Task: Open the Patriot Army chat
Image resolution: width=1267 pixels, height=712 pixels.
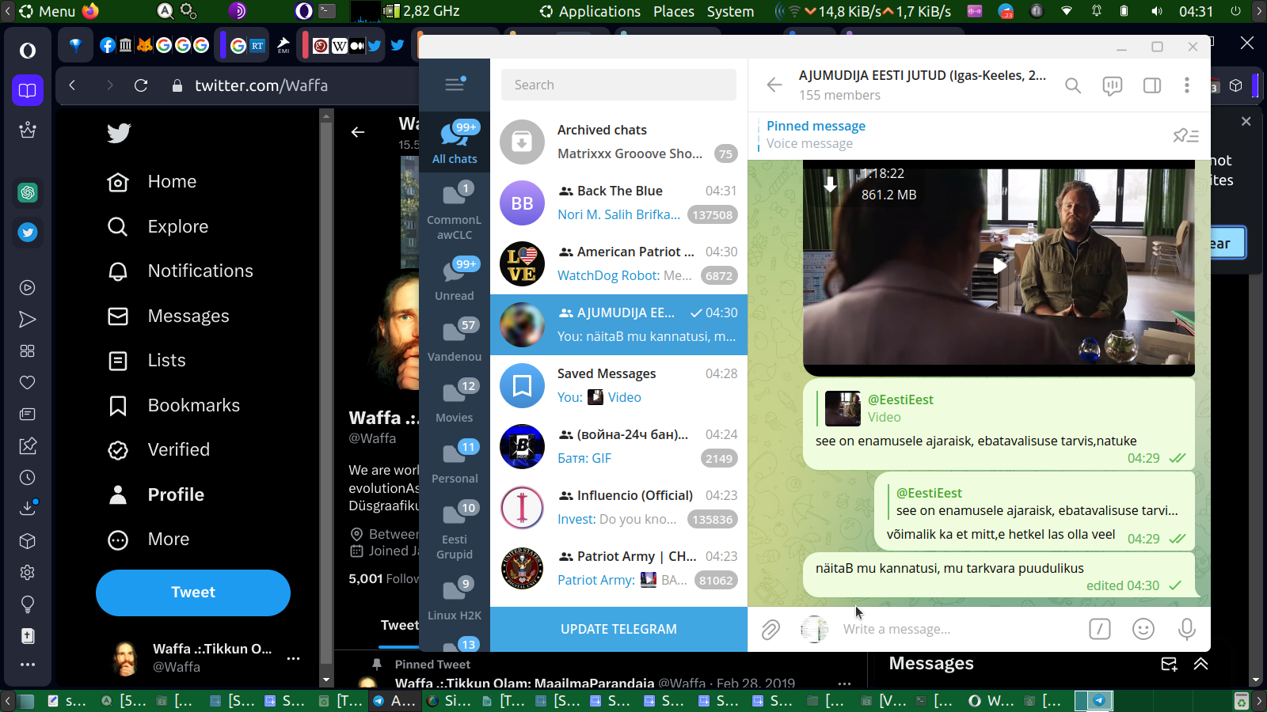Action: [618, 568]
